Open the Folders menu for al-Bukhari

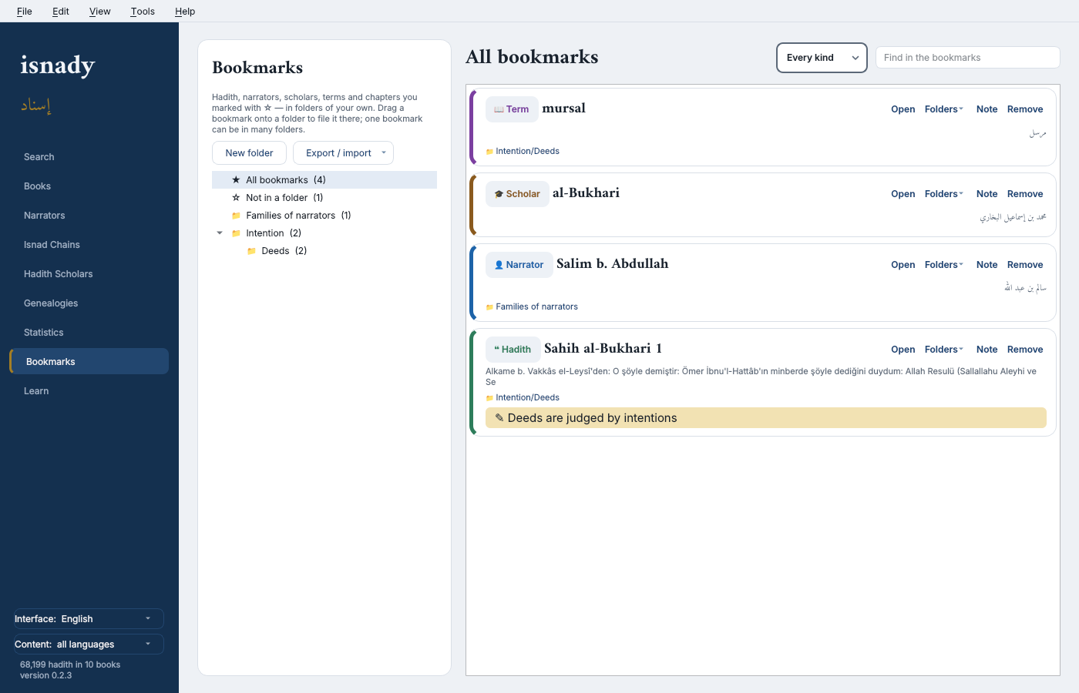944,194
